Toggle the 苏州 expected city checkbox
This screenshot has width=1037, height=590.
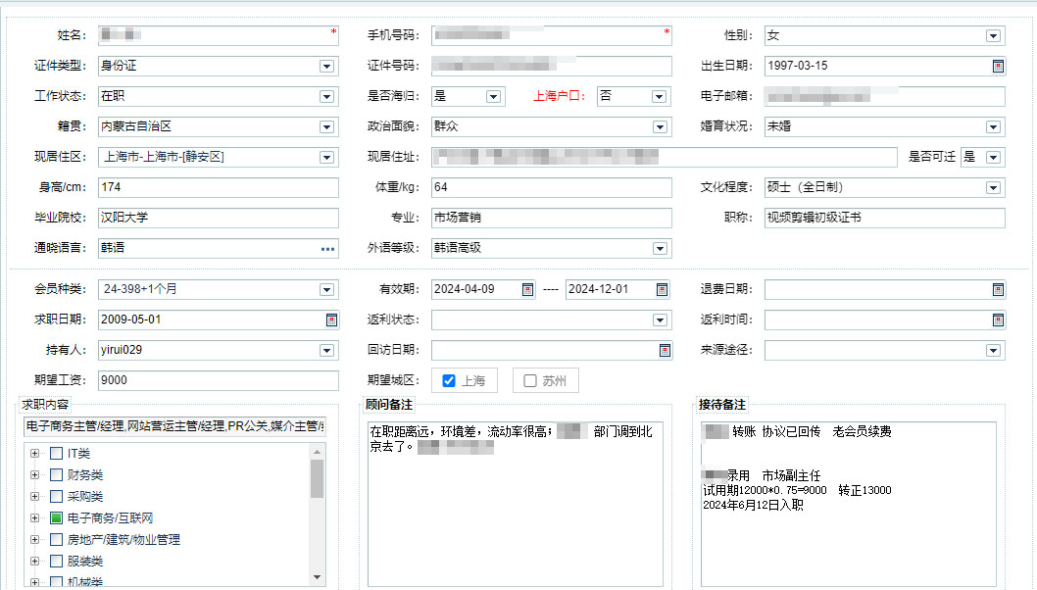[x=529, y=381]
